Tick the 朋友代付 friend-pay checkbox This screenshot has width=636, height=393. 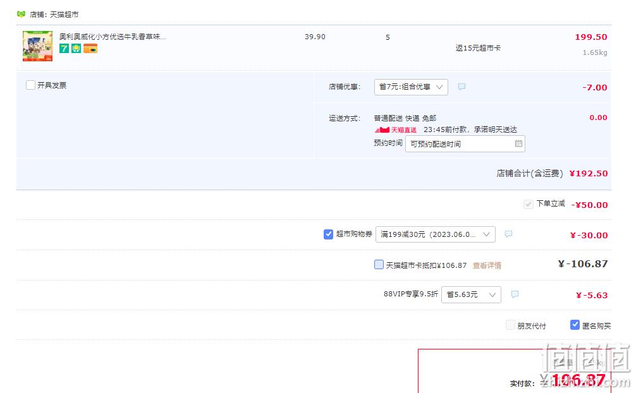point(510,325)
